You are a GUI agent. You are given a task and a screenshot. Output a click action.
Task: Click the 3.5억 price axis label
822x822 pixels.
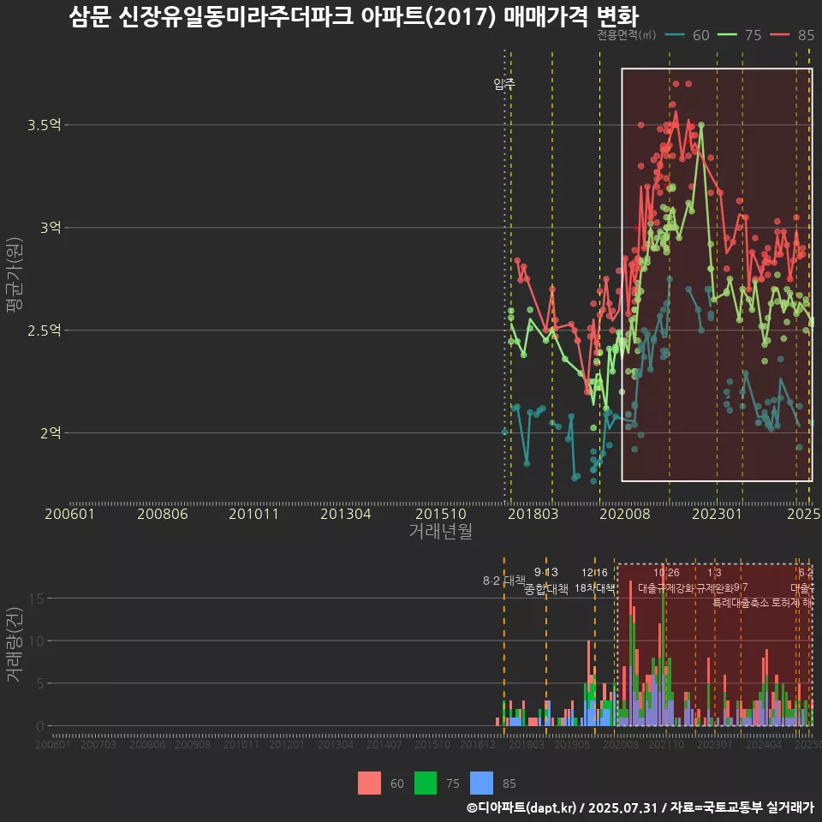point(44,125)
